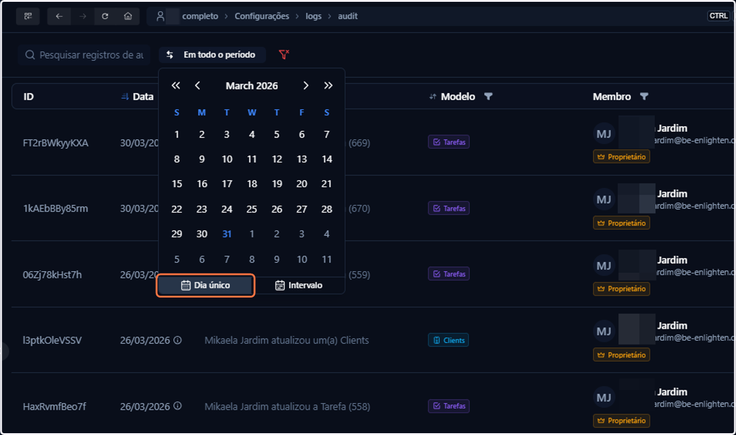Click MJ avatar in FT2rBWkyyKXA row
736x435 pixels.
[x=604, y=134]
